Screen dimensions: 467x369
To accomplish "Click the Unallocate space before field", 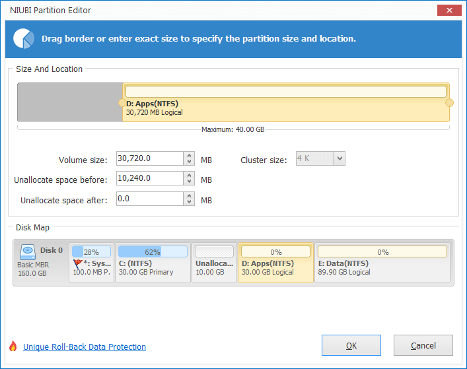I will click(150, 178).
